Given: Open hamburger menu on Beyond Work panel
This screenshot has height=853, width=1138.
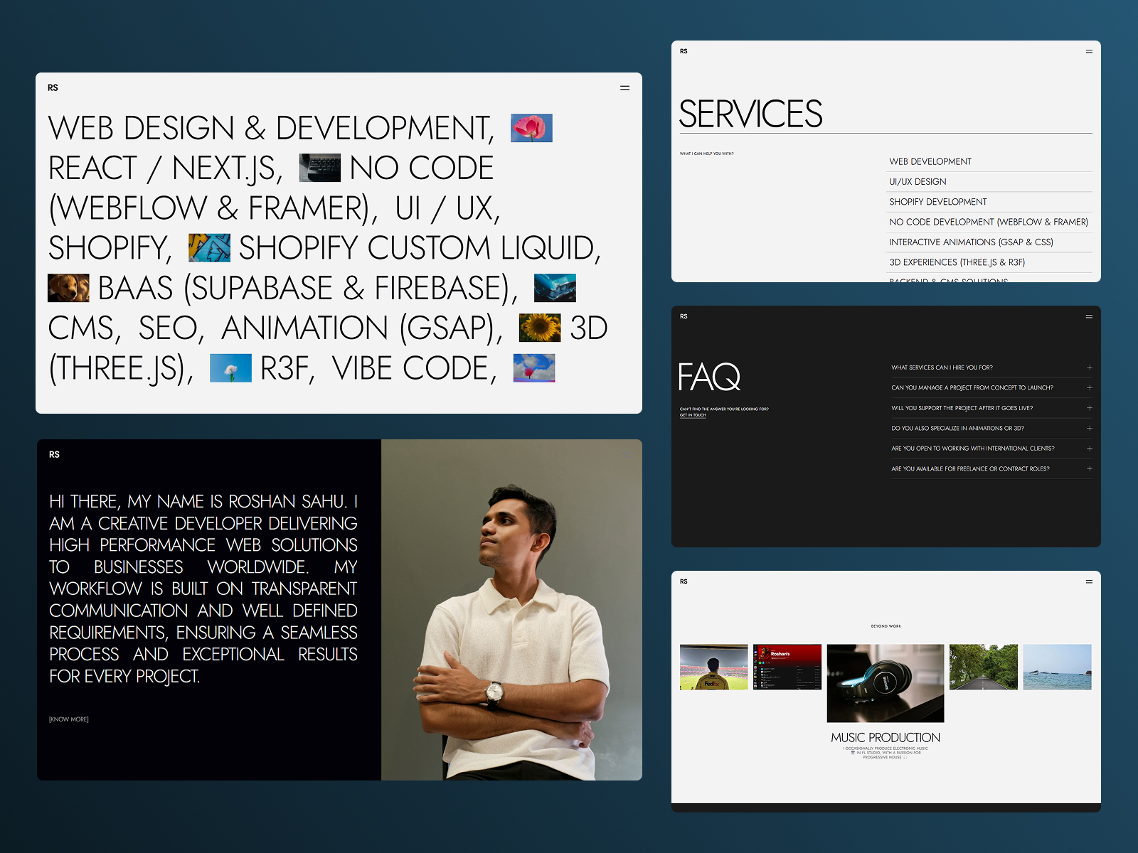Looking at the screenshot, I should 1089,581.
